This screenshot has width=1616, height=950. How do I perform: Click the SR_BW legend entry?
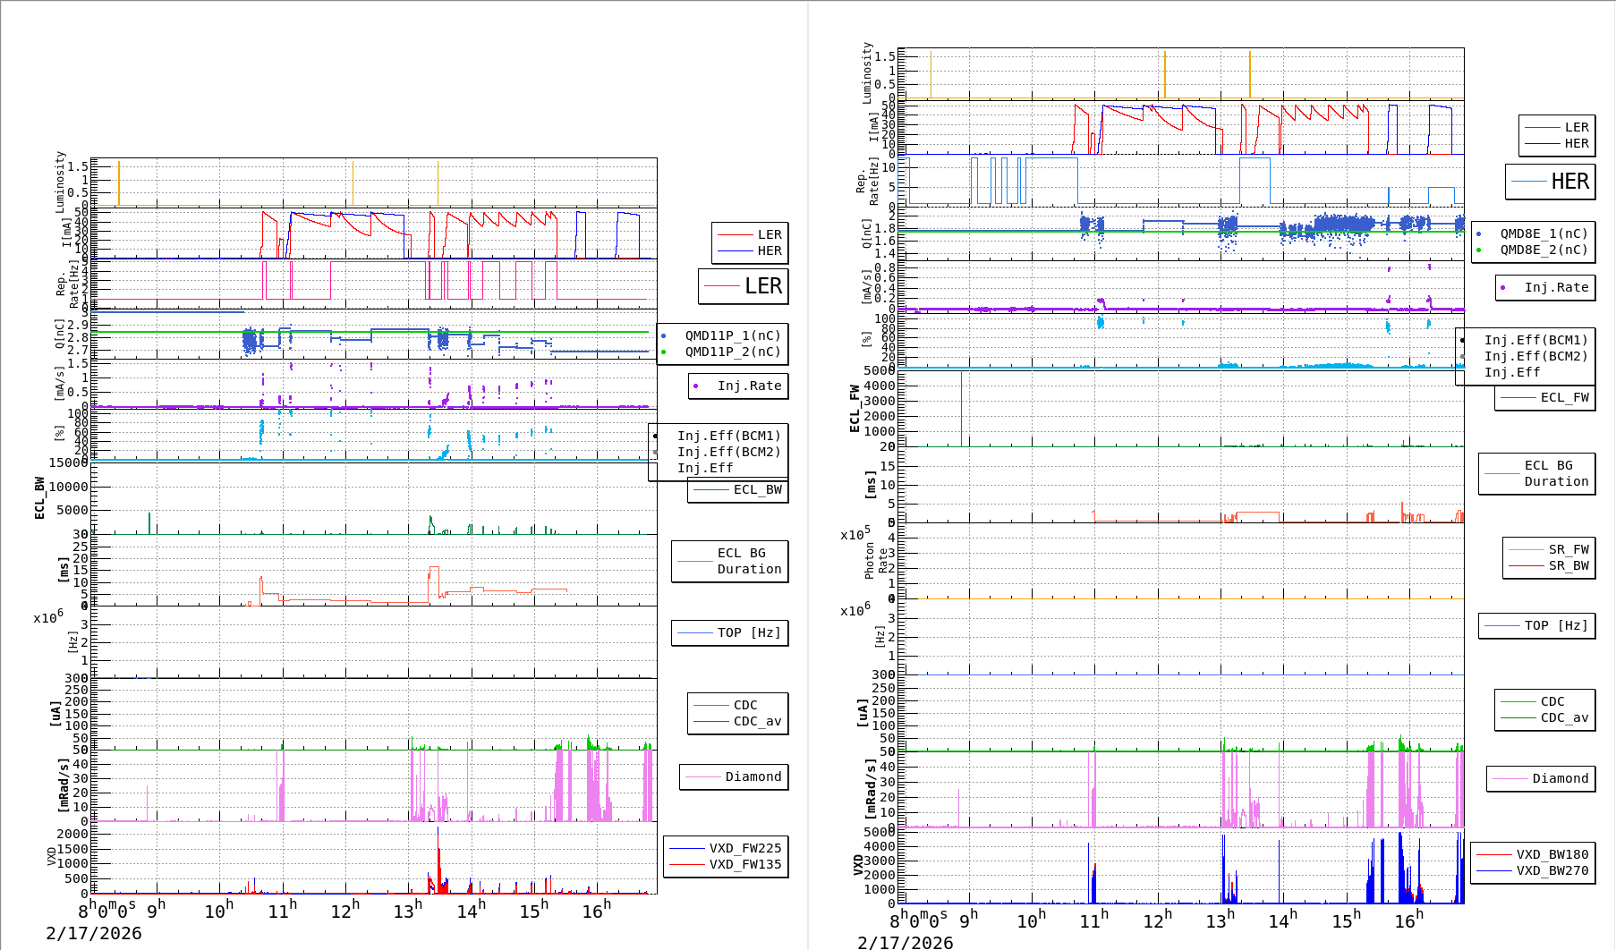tap(1568, 565)
